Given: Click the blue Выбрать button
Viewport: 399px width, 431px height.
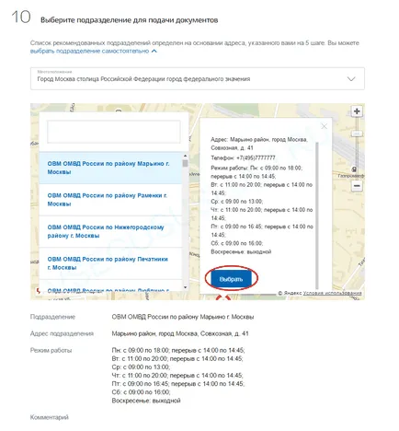Looking at the screenshot, I should (231, 279).
